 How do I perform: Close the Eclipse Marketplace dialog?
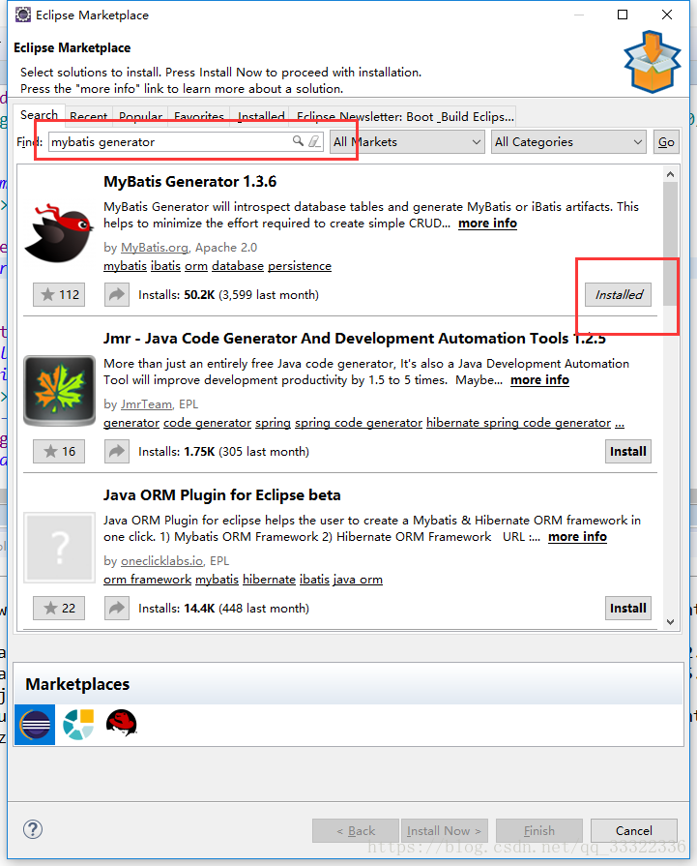(667, 15)
